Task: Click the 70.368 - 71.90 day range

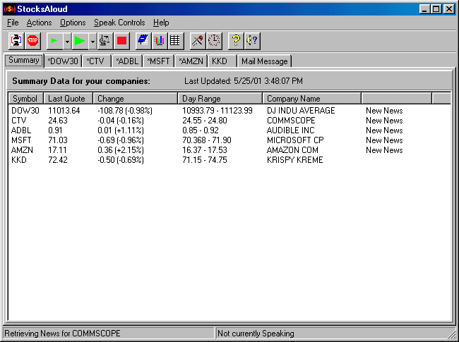Action: pyautogui.click(x=207, y=140)
